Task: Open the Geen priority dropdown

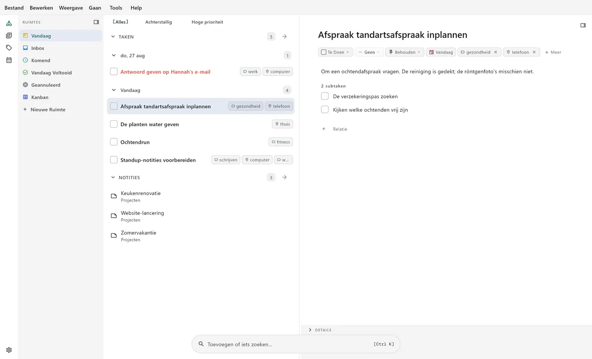Action: 369,52
